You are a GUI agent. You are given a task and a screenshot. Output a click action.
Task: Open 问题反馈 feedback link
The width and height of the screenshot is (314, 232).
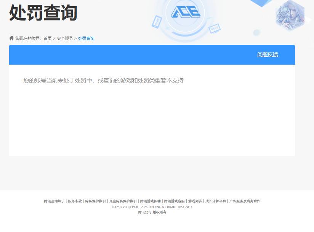pos(267,54)
